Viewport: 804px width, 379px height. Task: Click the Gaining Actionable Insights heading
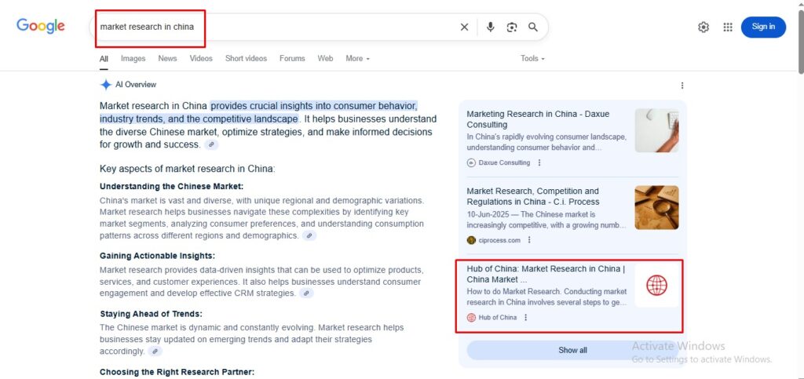tap(157, 256)
